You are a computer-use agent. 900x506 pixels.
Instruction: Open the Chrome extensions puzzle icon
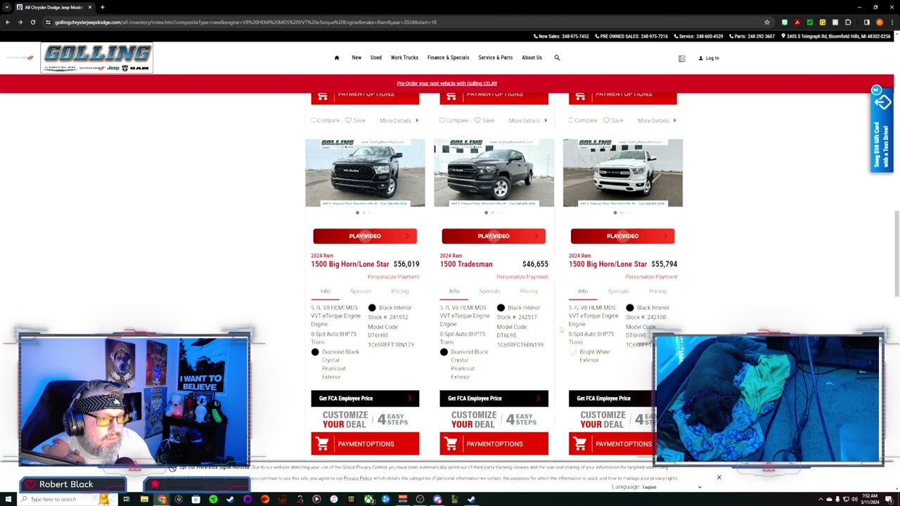click(x=847, y=22)
